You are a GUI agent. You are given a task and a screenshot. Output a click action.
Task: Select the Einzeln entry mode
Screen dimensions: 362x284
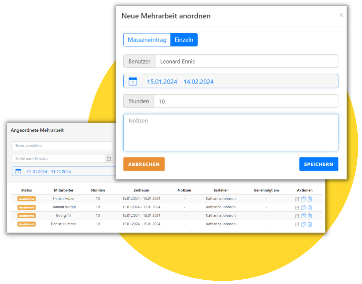[x=184, y=40]
